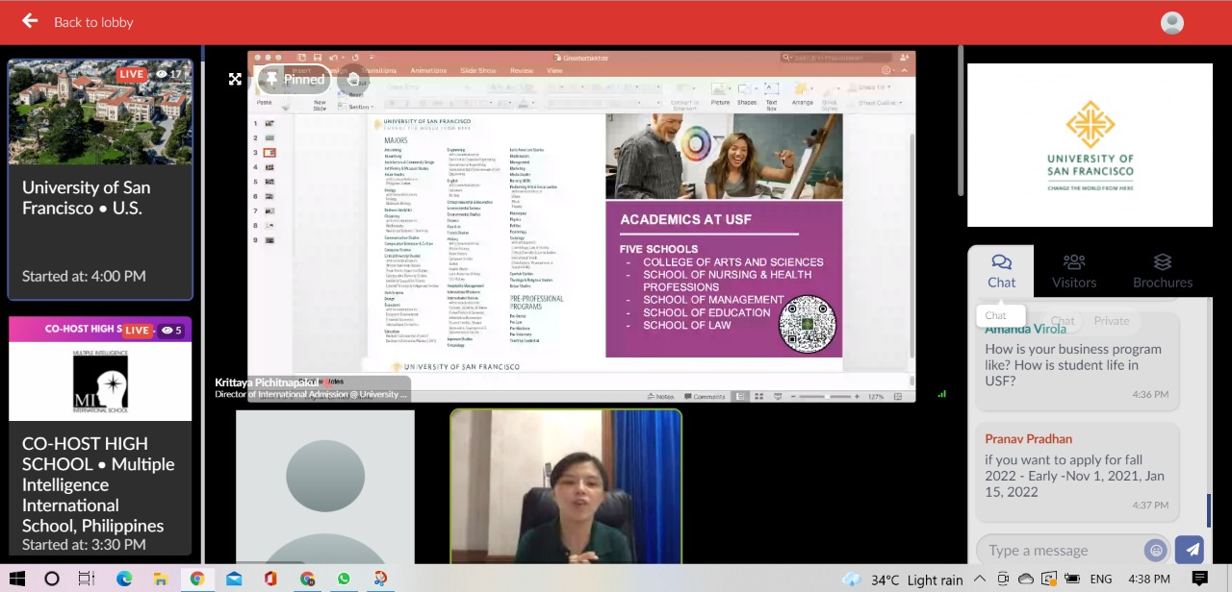
Task: Show hidden system tray icons
Action: [x=980, y=579]
